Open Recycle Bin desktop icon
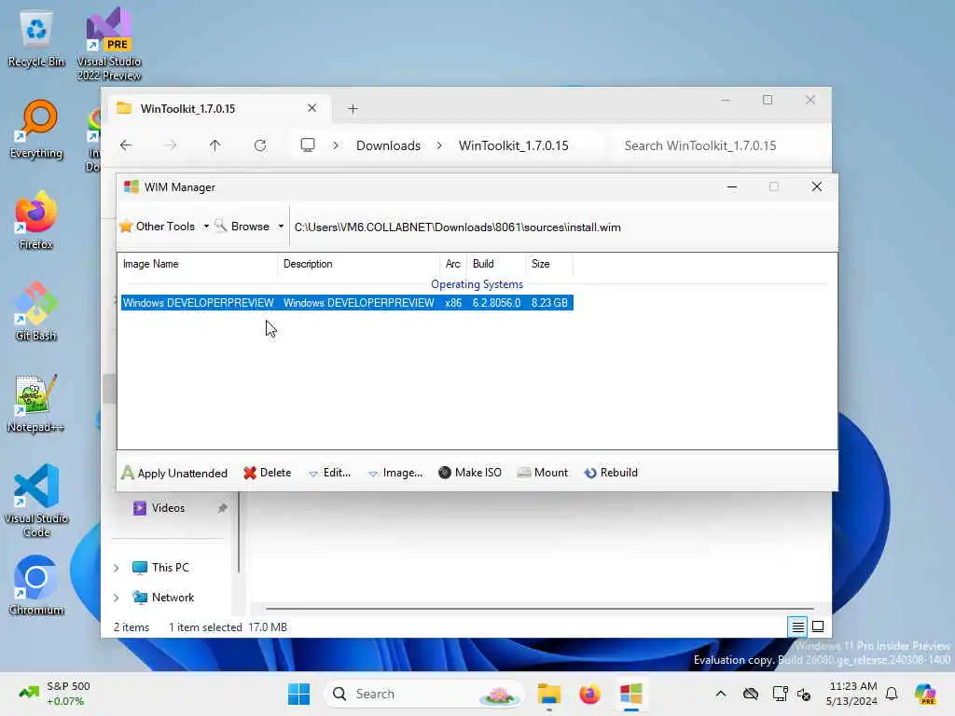955x716 pixels. (x=36, y=39)
